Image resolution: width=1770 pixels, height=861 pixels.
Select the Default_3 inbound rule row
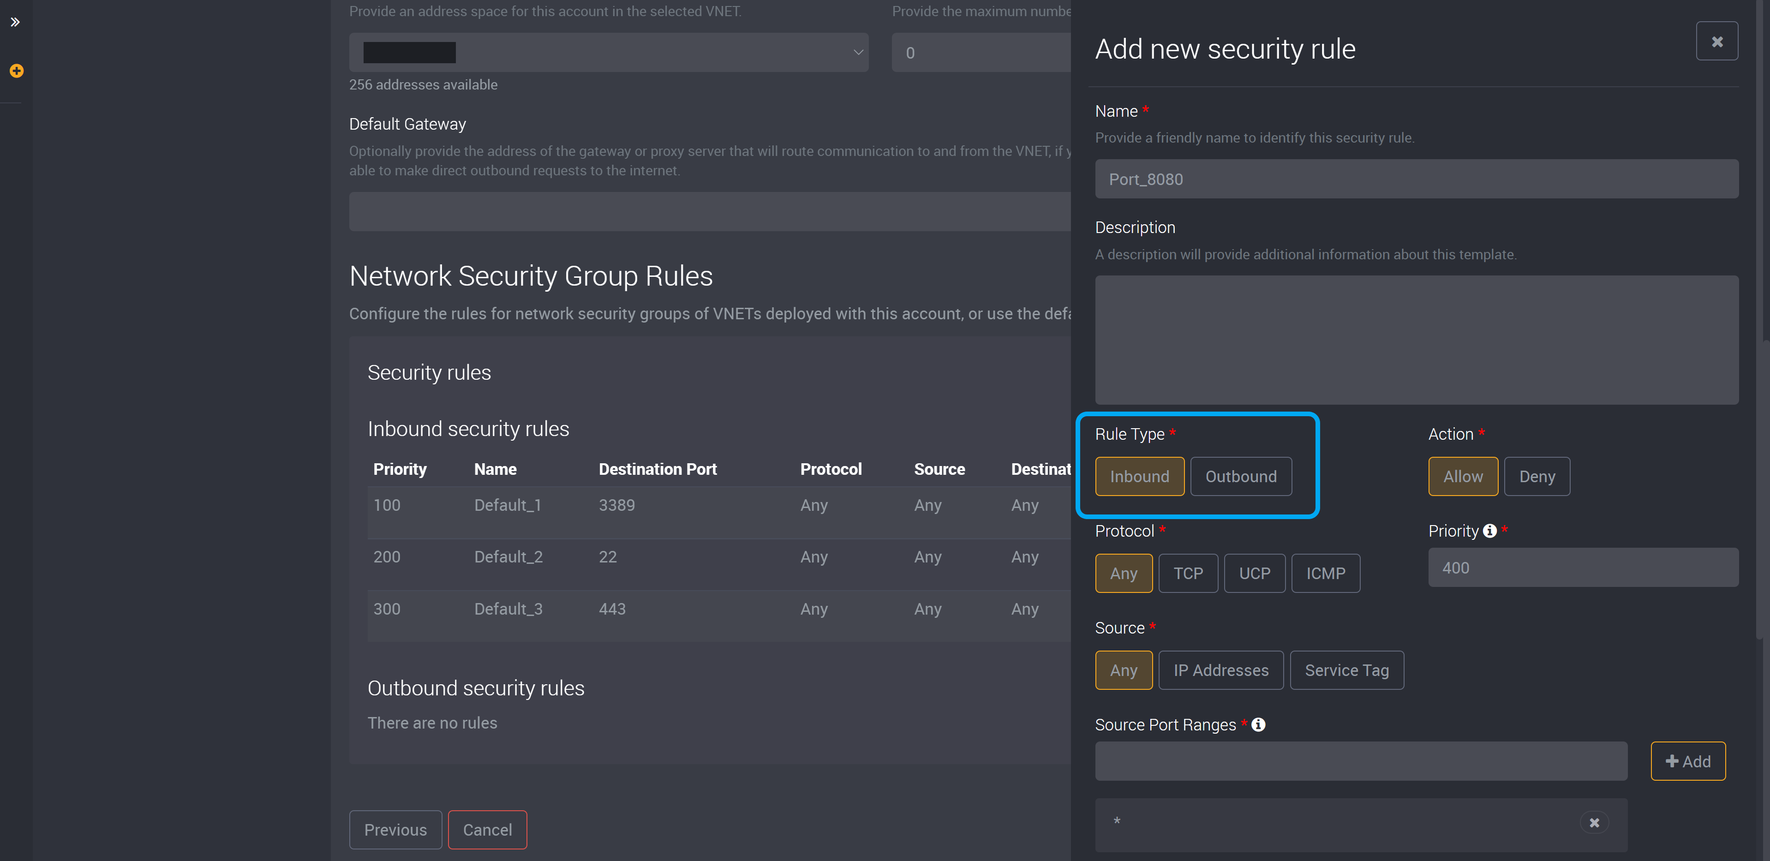tap(719, 616)
